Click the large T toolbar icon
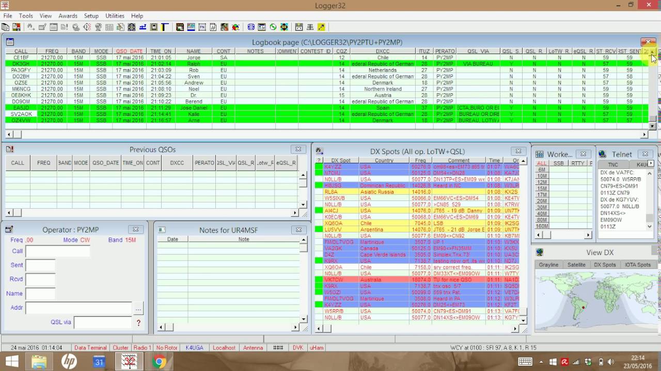 point(165,27)
